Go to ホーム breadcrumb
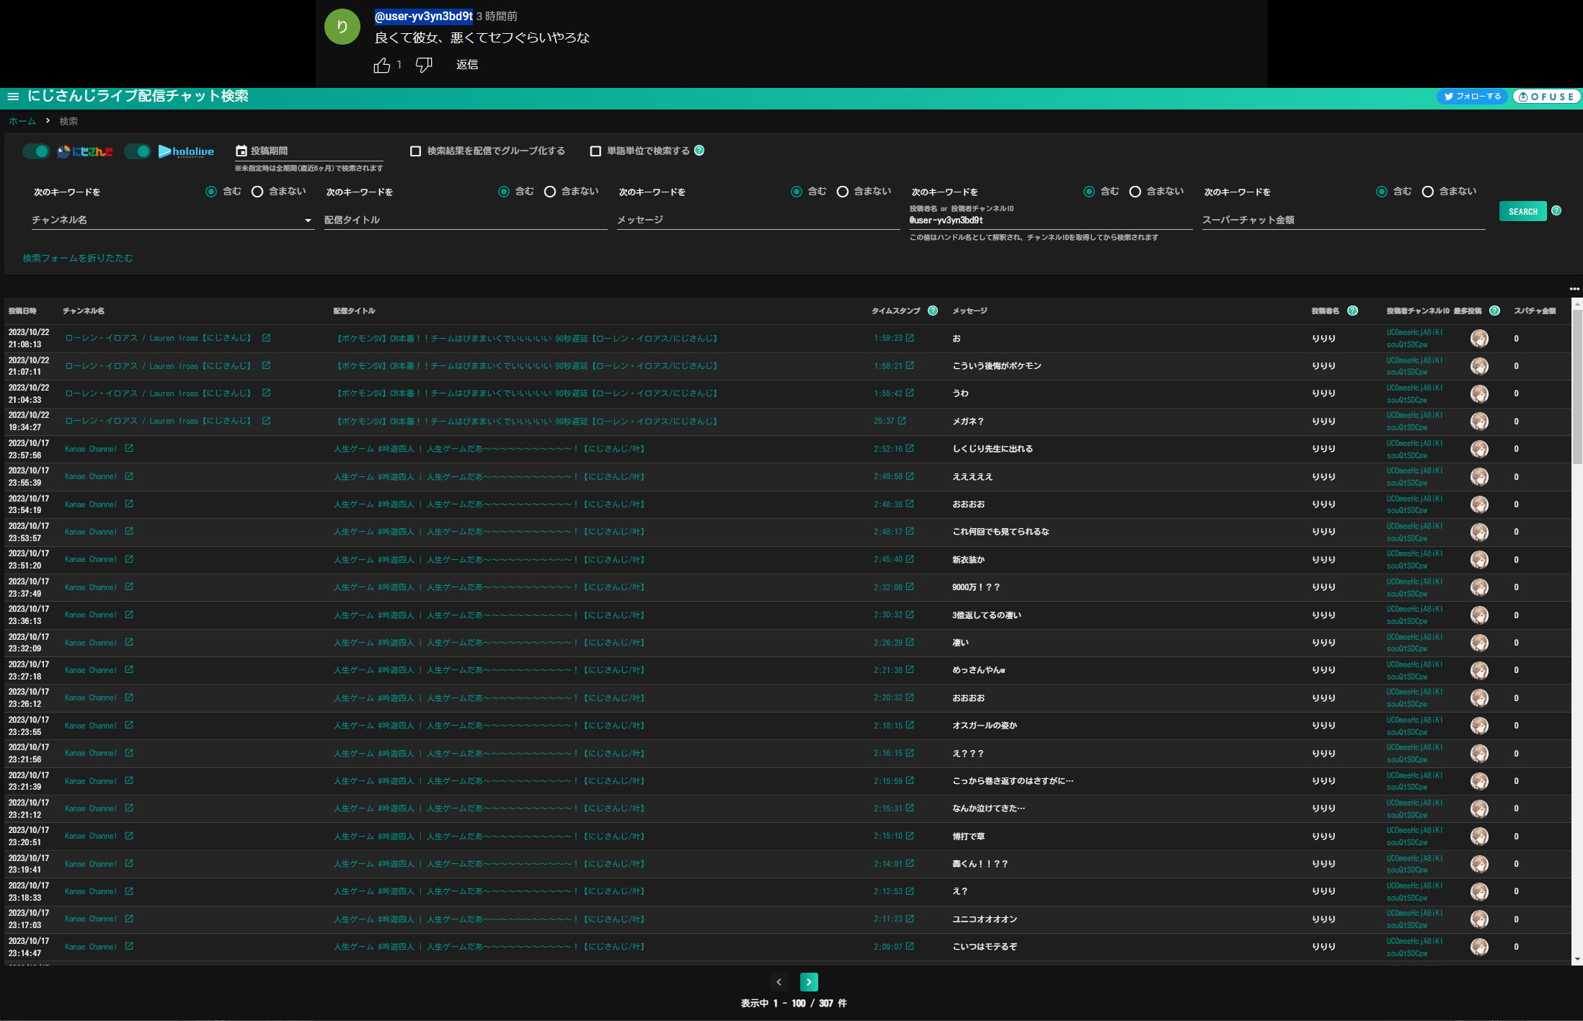 click(x=22, y=121)
